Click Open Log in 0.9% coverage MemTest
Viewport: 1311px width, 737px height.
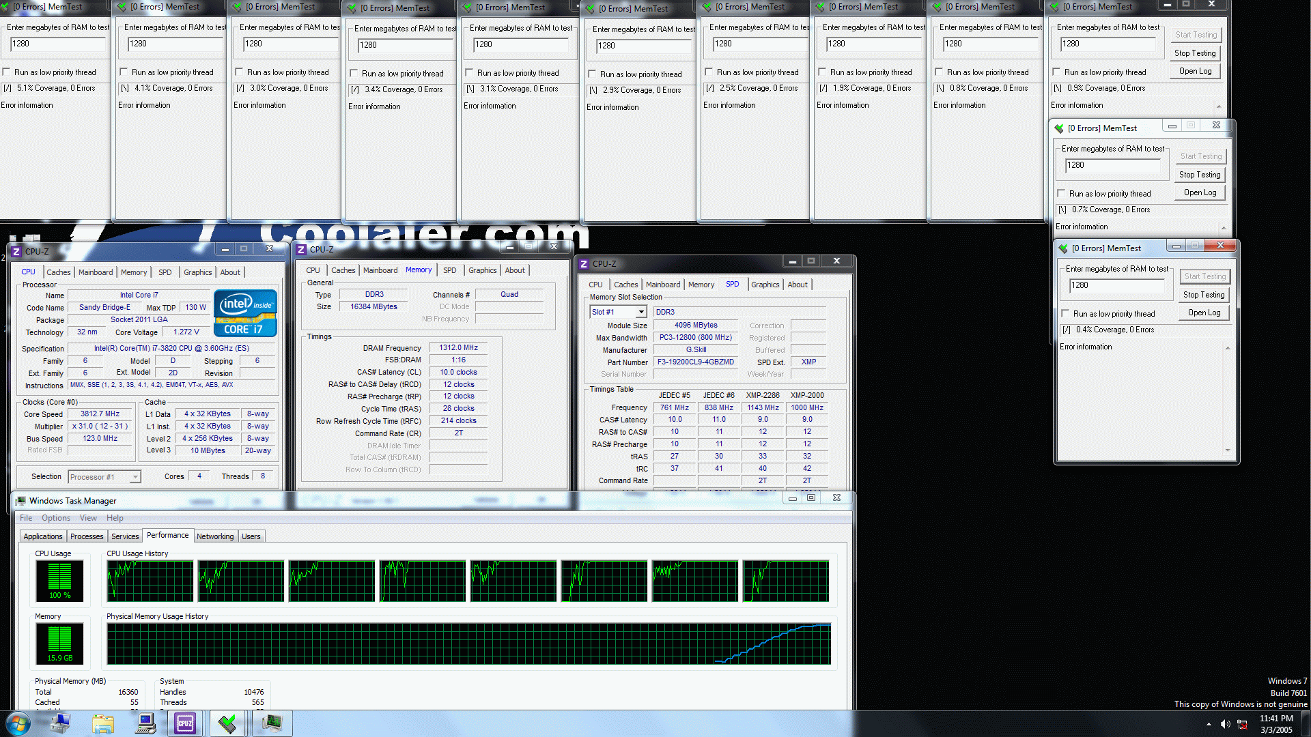[1195, 71]
